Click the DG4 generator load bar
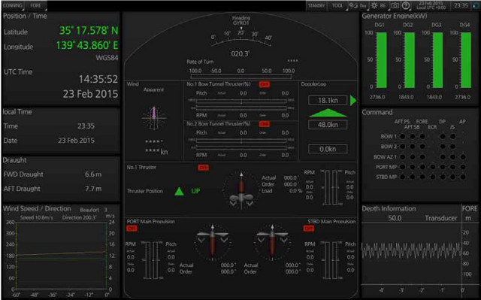 [x=466, y=60]
